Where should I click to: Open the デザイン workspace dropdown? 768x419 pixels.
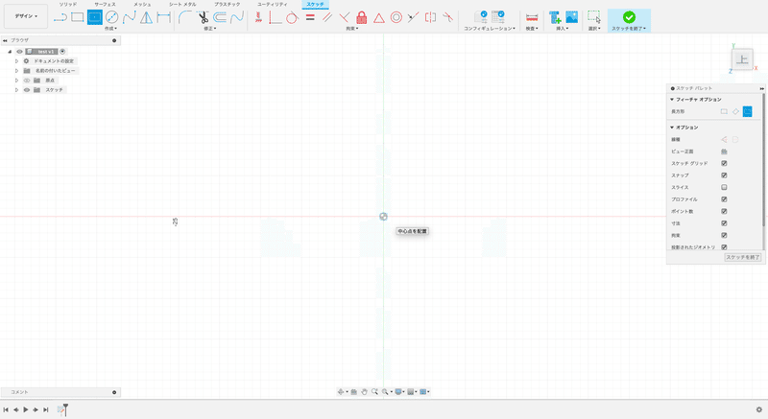26,16
